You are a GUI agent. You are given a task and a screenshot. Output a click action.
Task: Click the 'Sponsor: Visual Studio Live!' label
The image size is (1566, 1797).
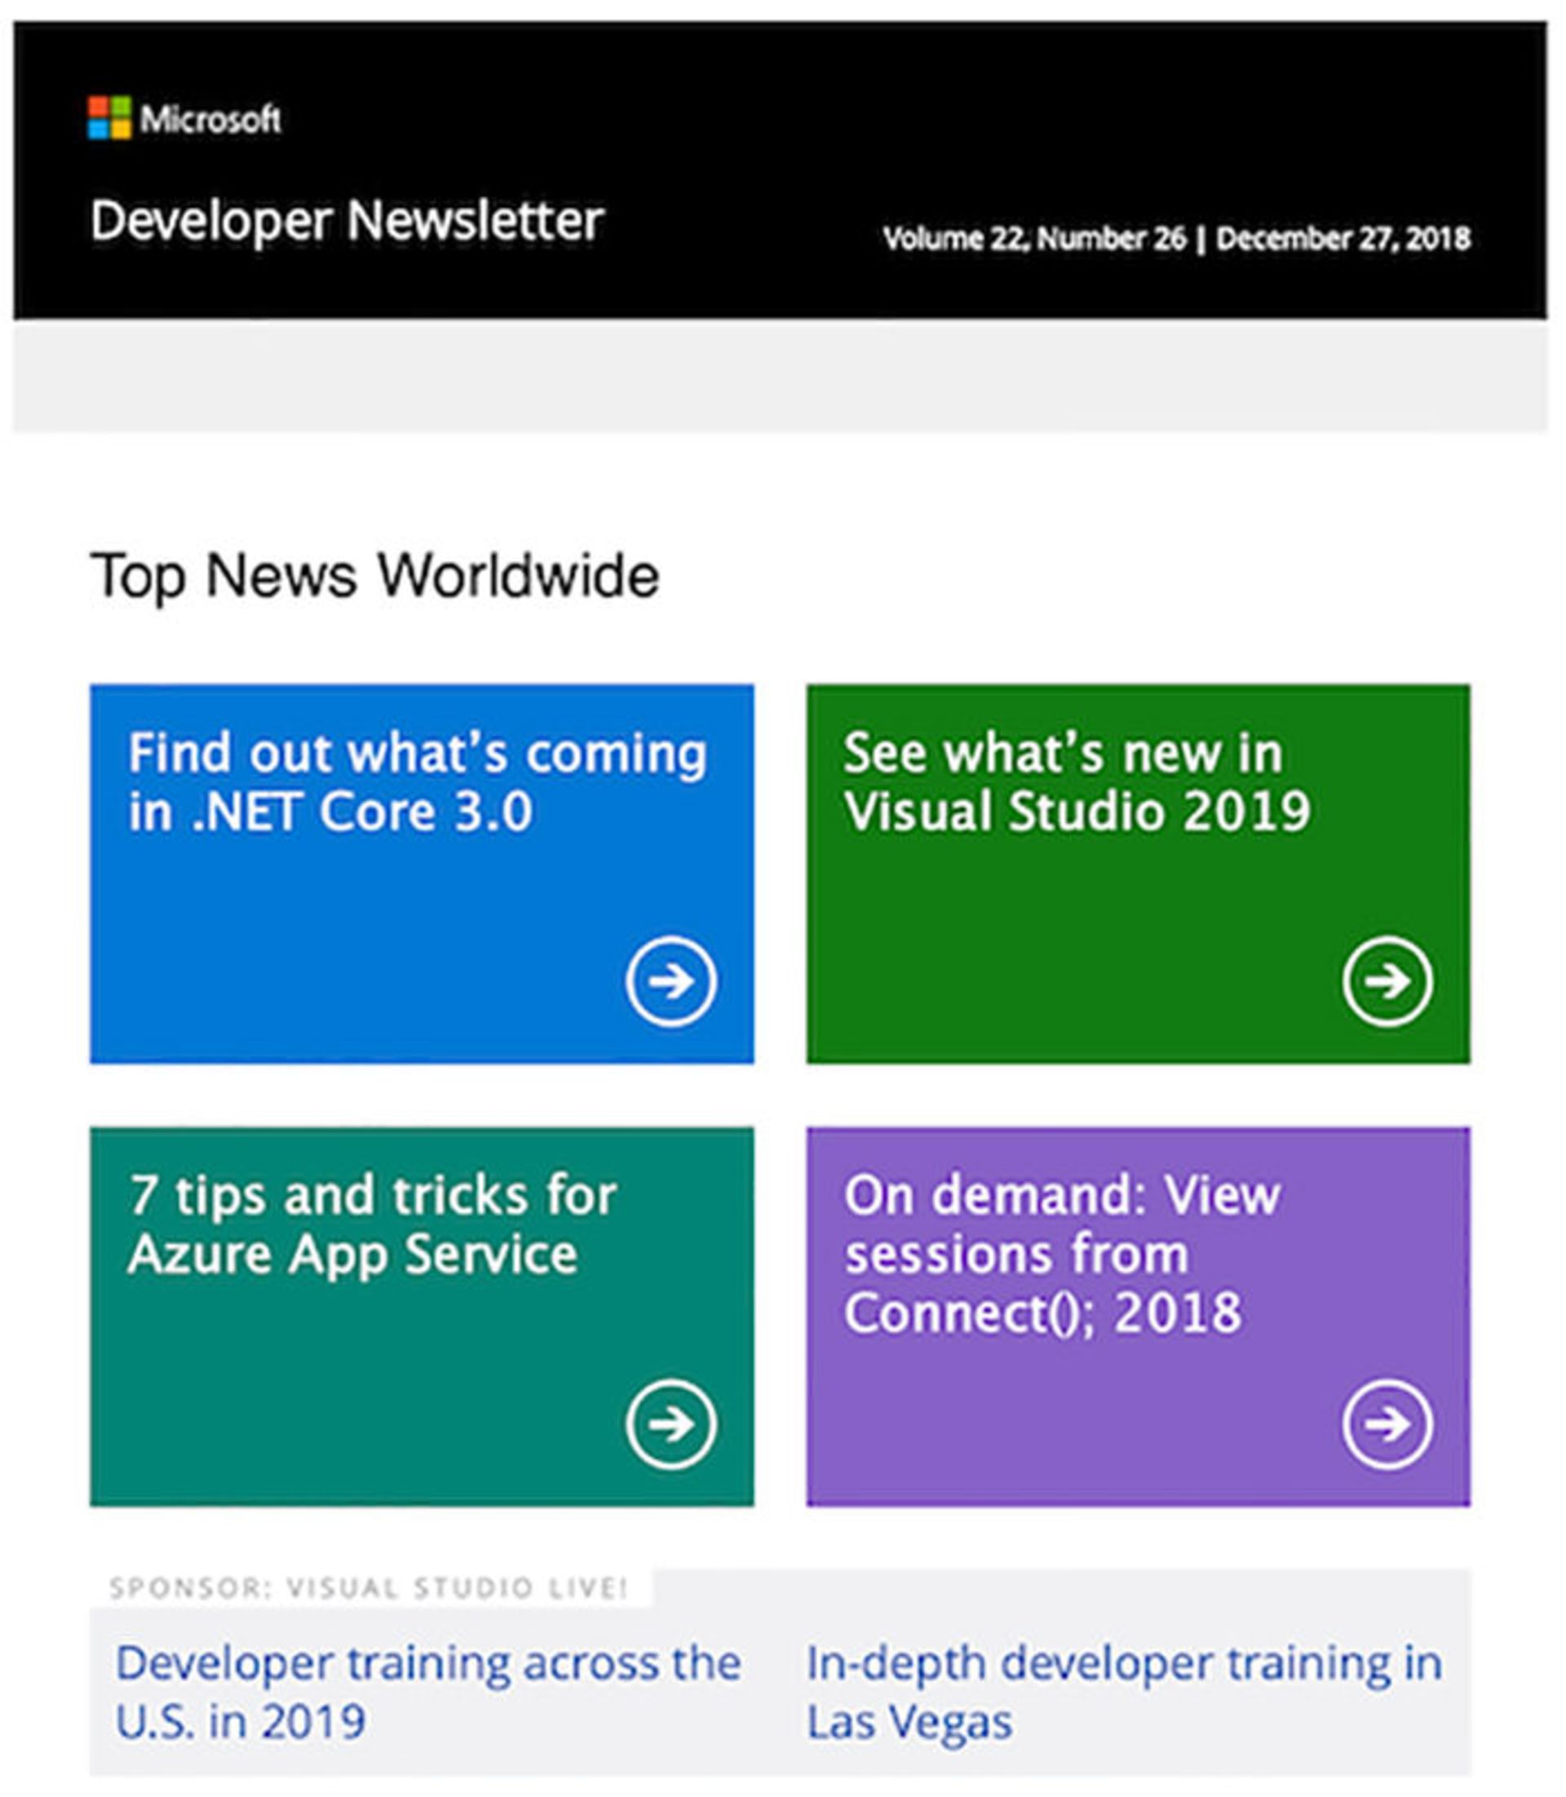369,1587
